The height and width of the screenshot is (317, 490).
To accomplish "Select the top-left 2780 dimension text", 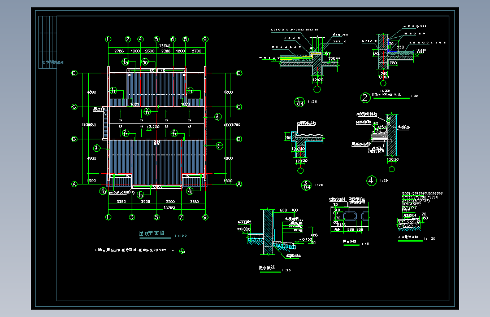I will (x=119, y=51).
